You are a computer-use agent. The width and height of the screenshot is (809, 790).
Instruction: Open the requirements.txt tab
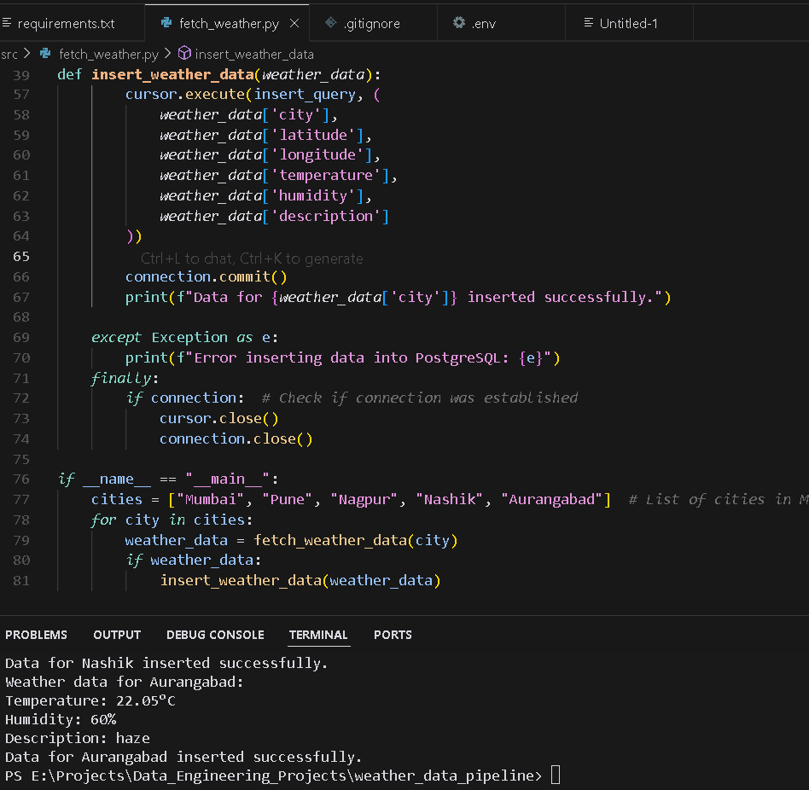pos(66,24)
